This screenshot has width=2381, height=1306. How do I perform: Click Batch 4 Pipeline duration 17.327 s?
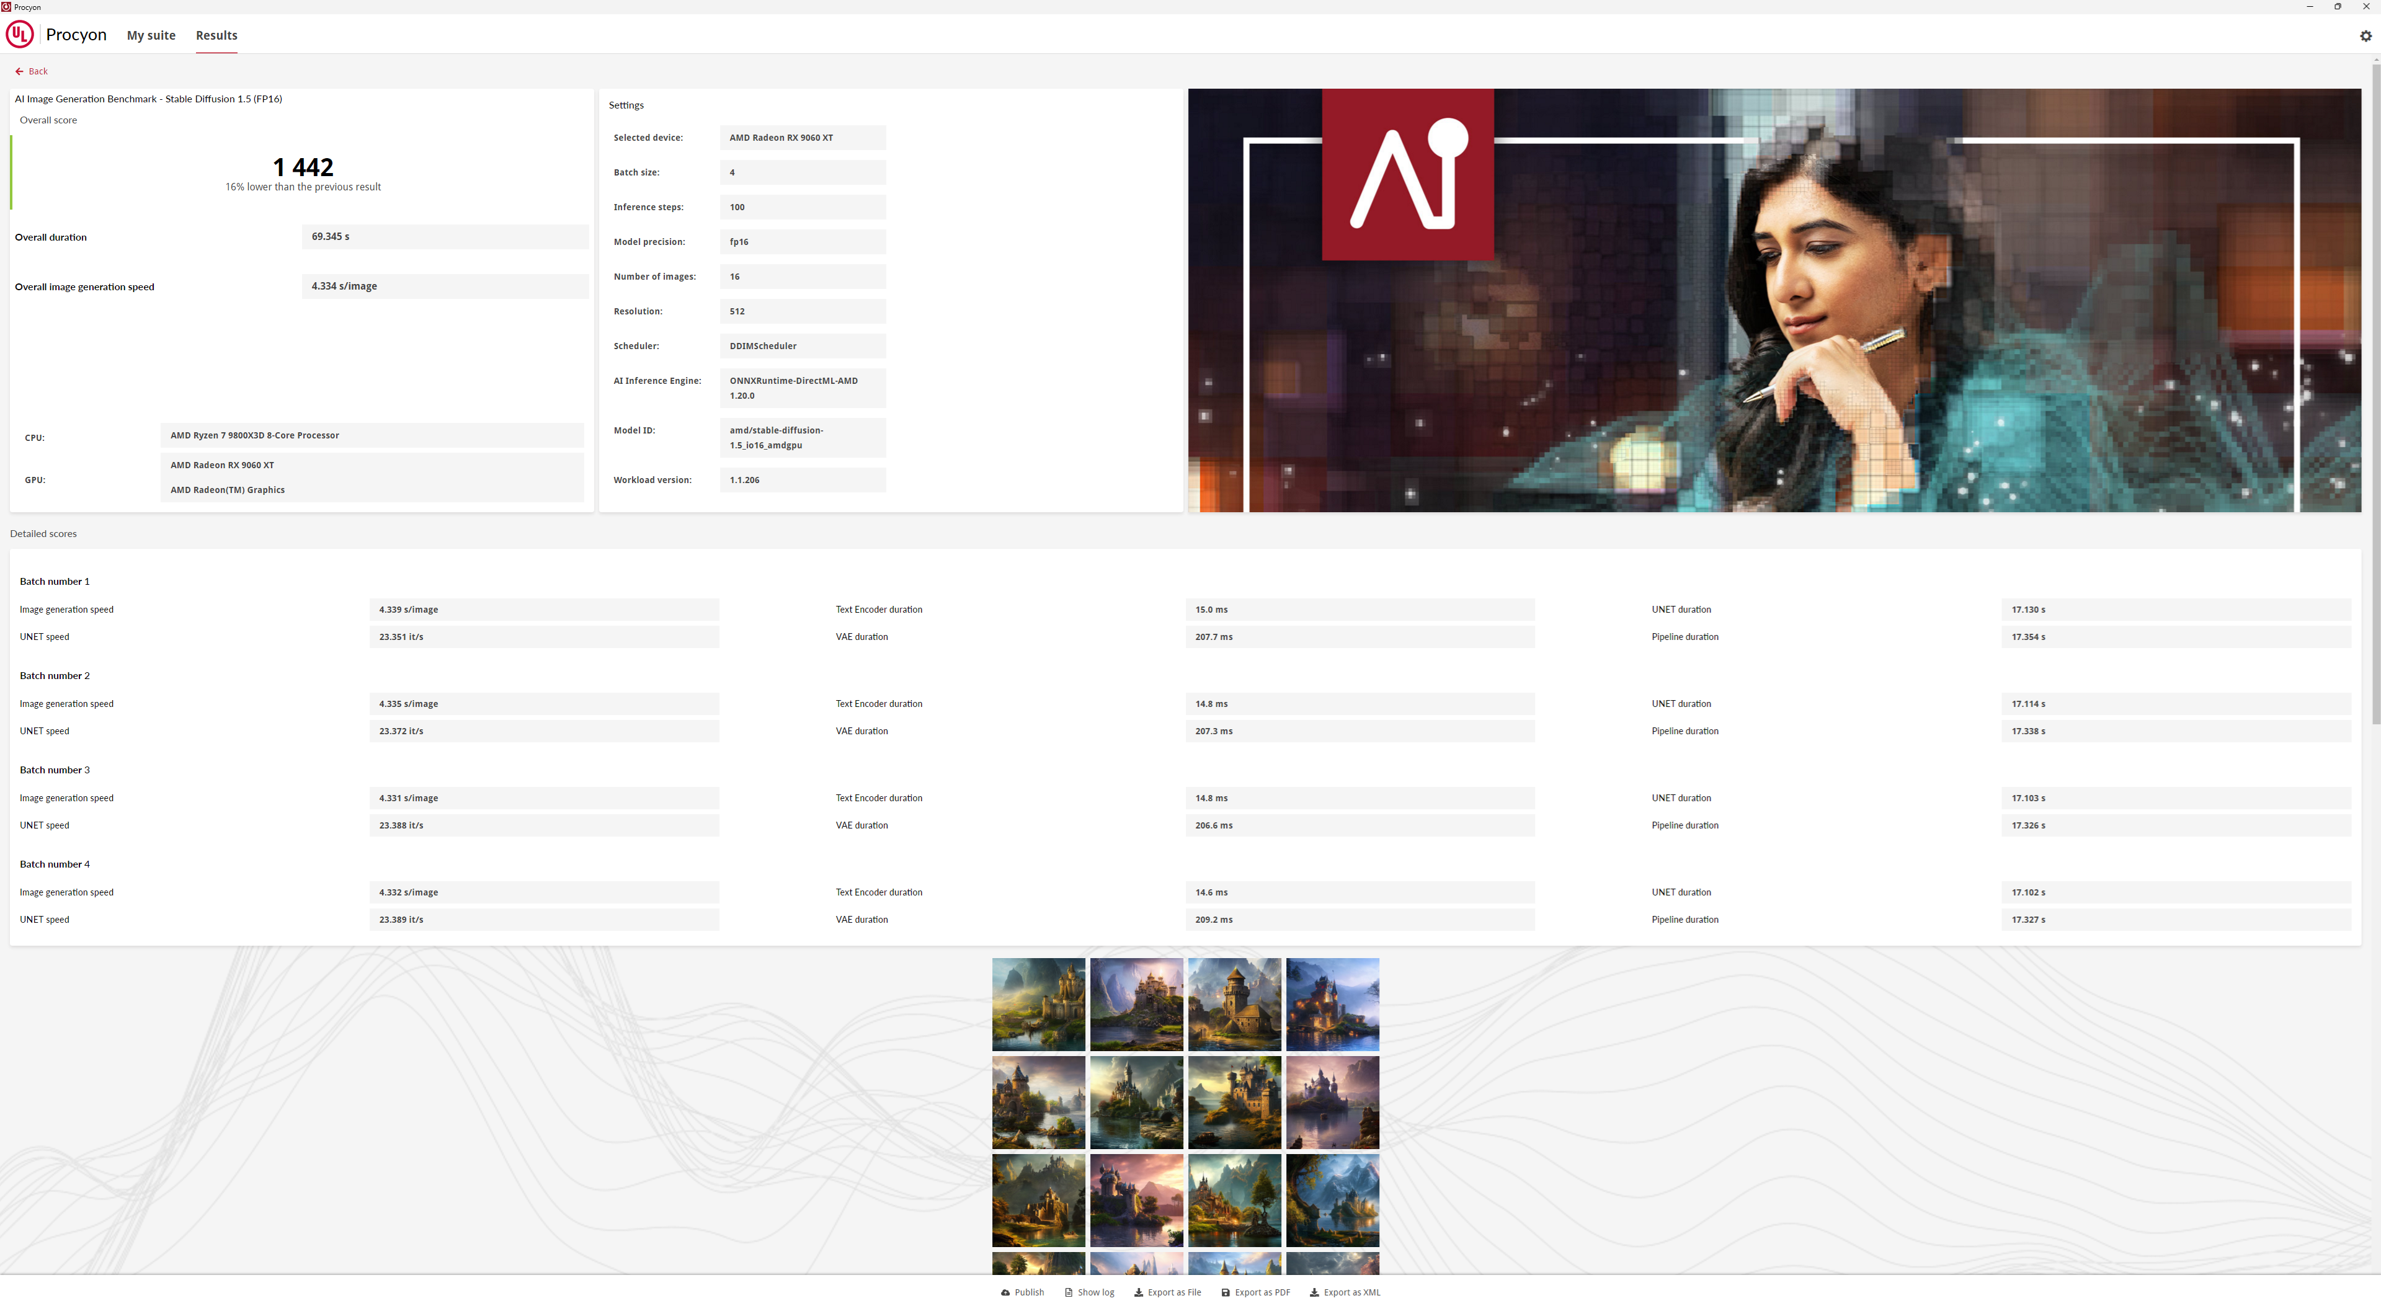tap(2176, 920)
